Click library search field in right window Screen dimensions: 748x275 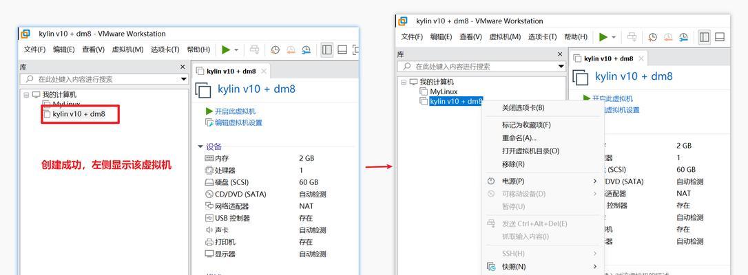(482, 67)
